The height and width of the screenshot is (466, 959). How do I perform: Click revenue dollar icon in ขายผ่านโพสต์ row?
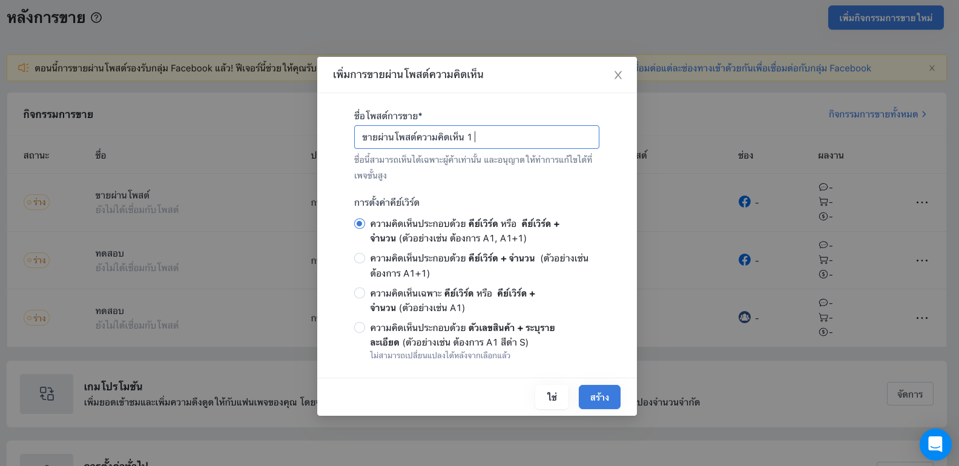coord(823,216)
